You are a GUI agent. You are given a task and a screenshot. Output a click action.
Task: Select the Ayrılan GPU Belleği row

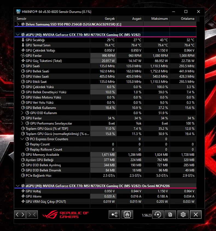click(x=105, y=160)
